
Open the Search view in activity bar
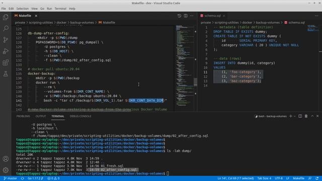pos(6,28)
